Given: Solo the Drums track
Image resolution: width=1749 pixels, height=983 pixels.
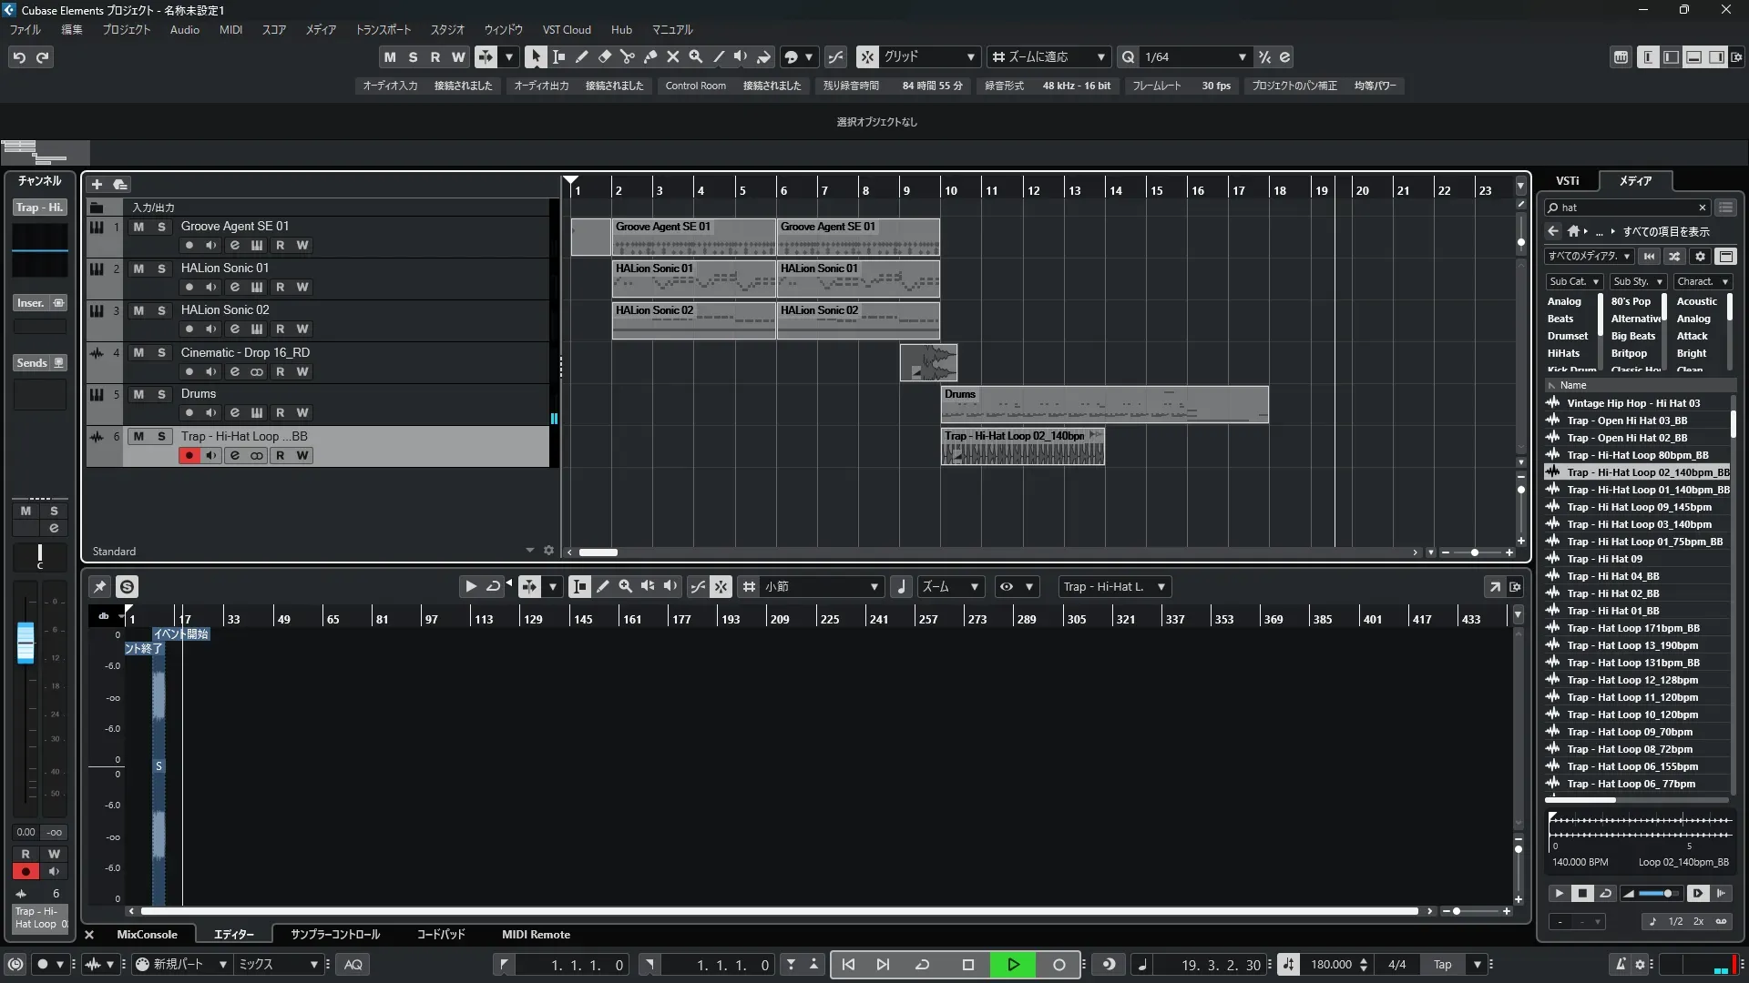Looking at the screenshot, I should [x=161, y=394].
